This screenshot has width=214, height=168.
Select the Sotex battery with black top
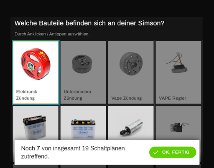(x=36, y=123)
